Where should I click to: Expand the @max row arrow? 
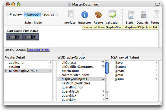pyautogui.click(x=156, y=71)
